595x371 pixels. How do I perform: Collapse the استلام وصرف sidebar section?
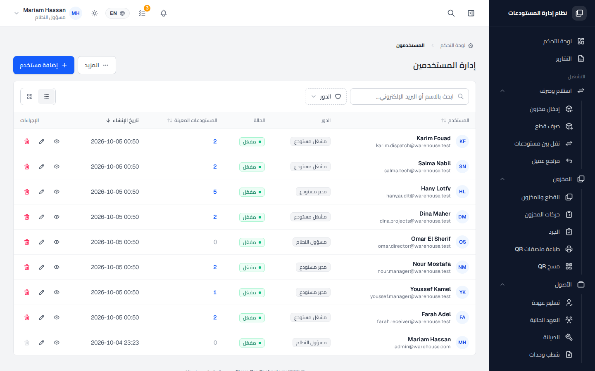[x=502, y=91]
